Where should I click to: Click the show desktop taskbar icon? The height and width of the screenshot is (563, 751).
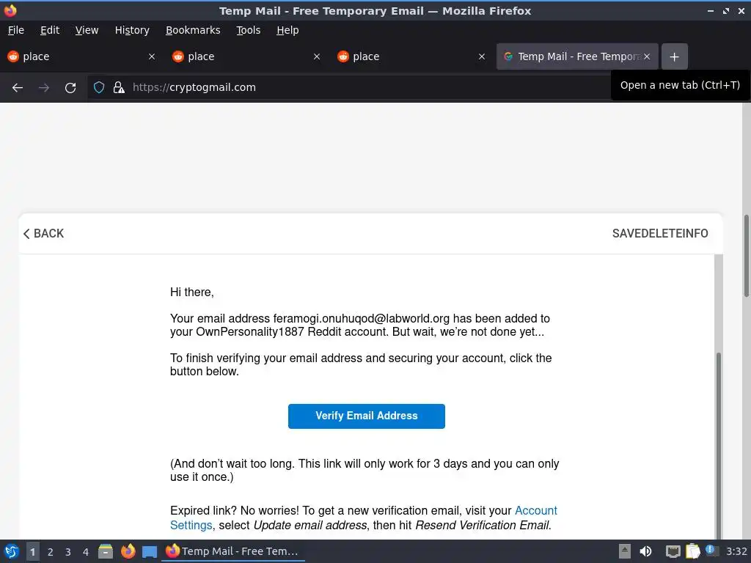click(x=150, y=552)
